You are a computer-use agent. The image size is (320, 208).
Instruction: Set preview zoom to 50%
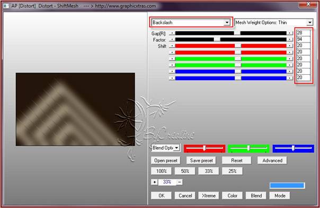click(185, 171)
